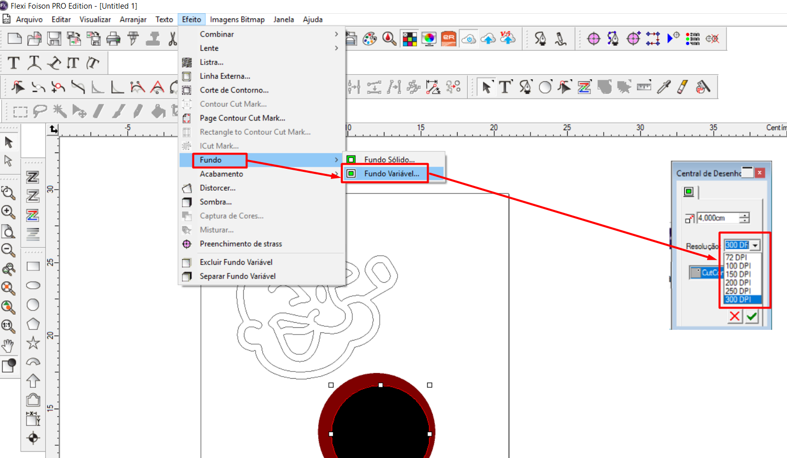The width and height of the screenshot is (787, 458).
Task: Open the color palette icon
Action: tap(370, 39)
